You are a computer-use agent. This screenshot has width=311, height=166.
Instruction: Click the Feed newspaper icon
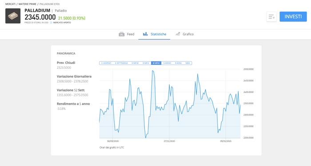tap(122, 34)
